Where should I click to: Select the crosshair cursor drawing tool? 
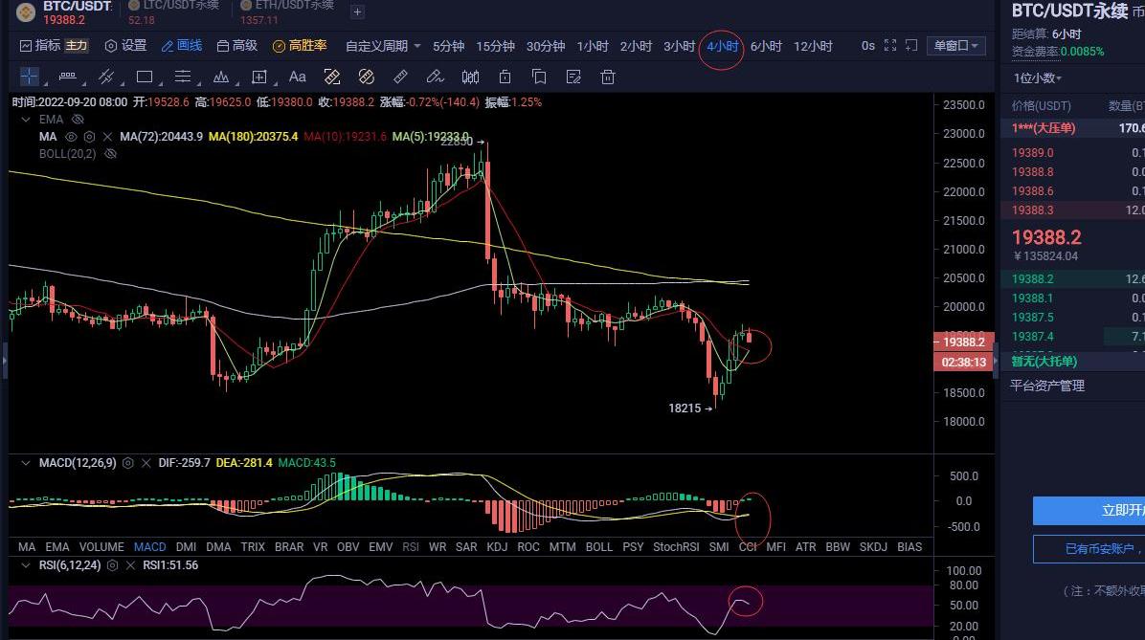click(30, 77)
